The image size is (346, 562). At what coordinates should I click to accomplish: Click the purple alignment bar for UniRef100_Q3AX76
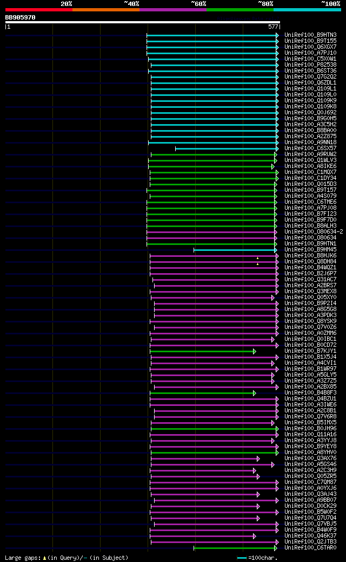point(205,458)
